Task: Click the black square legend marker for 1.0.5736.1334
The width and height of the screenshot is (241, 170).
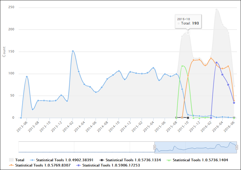Action: [101, 160]
